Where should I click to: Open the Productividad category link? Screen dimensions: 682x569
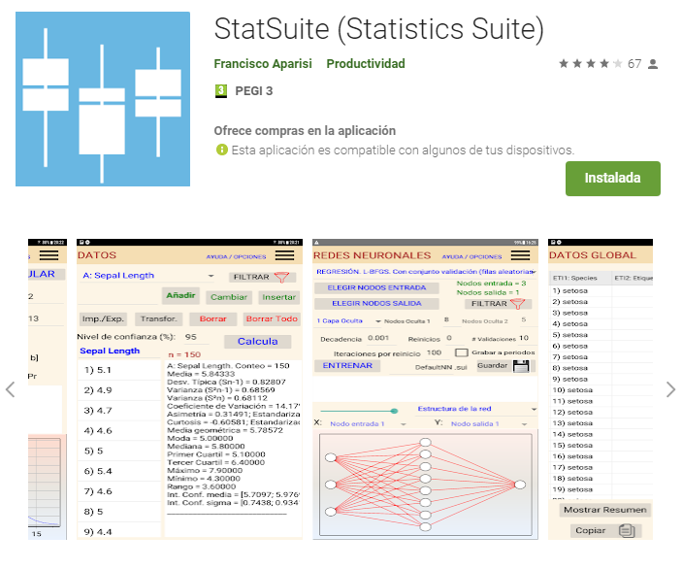(366, 64)
